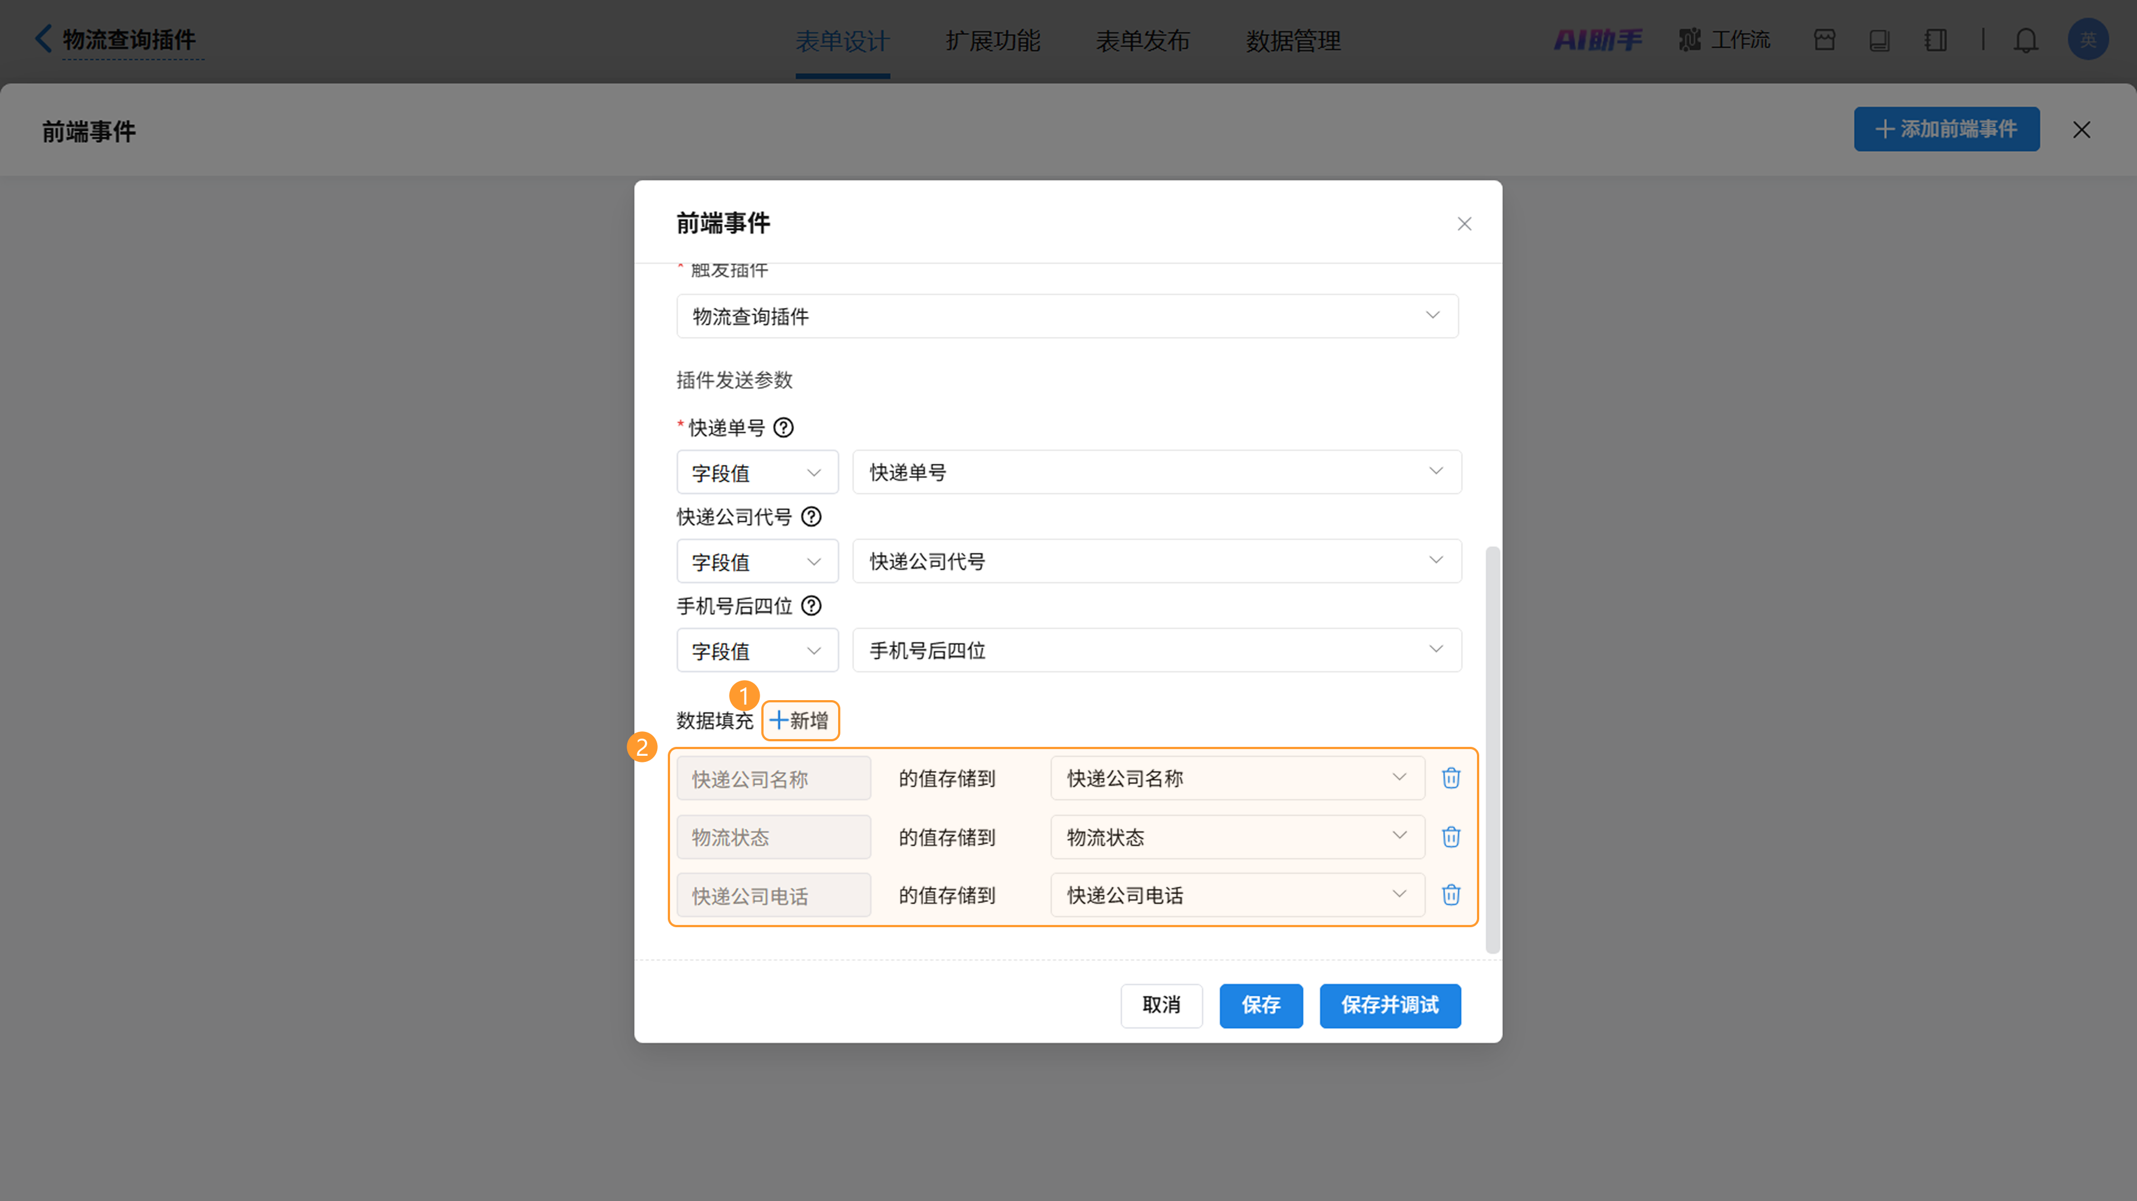Click the 物流查询插件 form title

tap(129, 40)
